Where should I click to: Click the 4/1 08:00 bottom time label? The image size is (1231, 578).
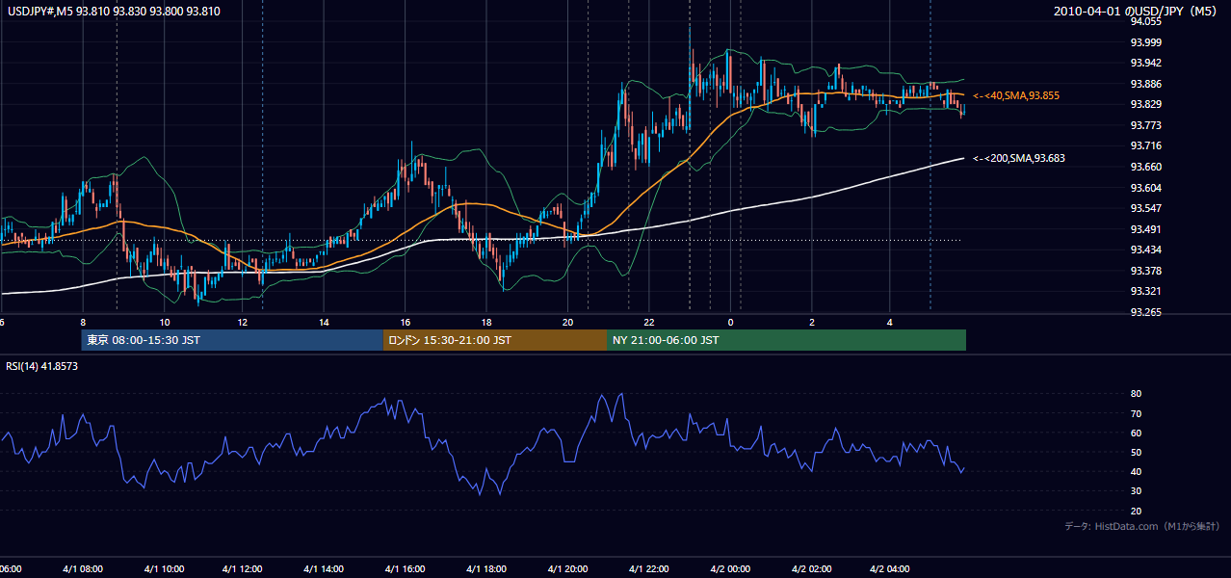(x=84, y=569)
